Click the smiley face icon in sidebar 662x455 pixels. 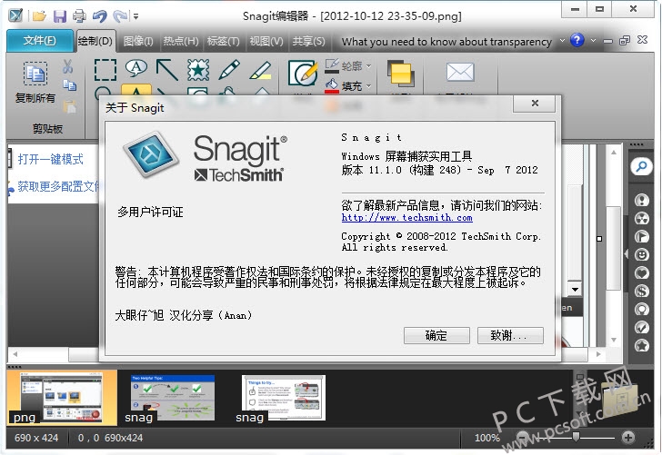pyautogui.click(x=642, y=254)
